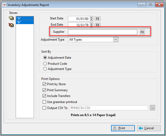
Task: Click the CSV filename field RFMSCSV.CSV
Action: (x=108, y=108)
